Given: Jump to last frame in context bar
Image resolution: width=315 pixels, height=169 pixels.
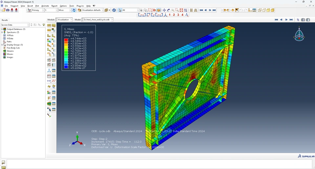Looking at the screenshot, I should pos(291,20).
